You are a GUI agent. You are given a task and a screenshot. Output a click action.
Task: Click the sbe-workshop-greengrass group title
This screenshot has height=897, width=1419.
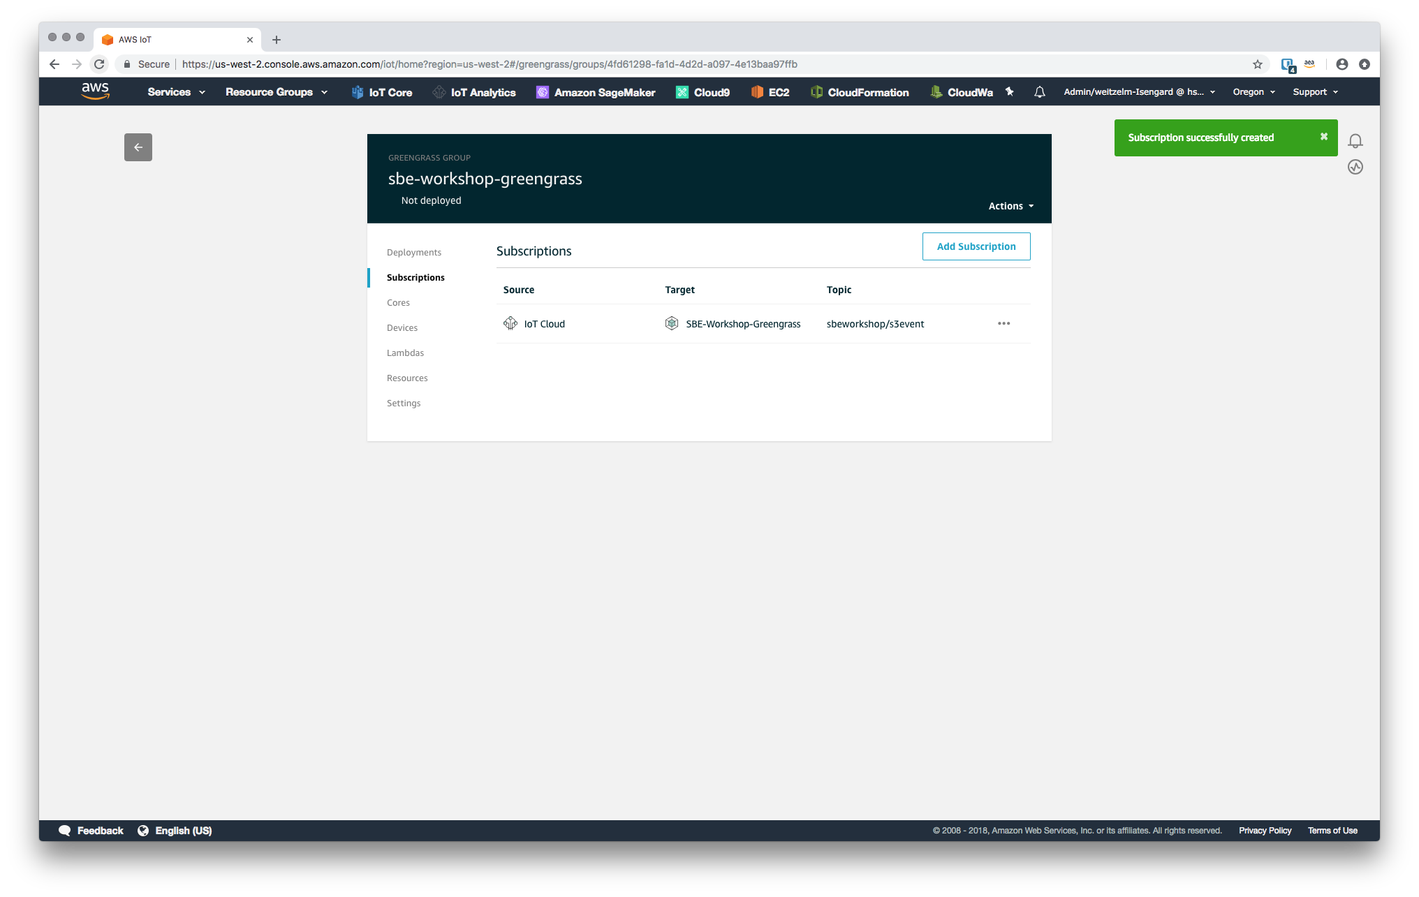tap(485, 179)
